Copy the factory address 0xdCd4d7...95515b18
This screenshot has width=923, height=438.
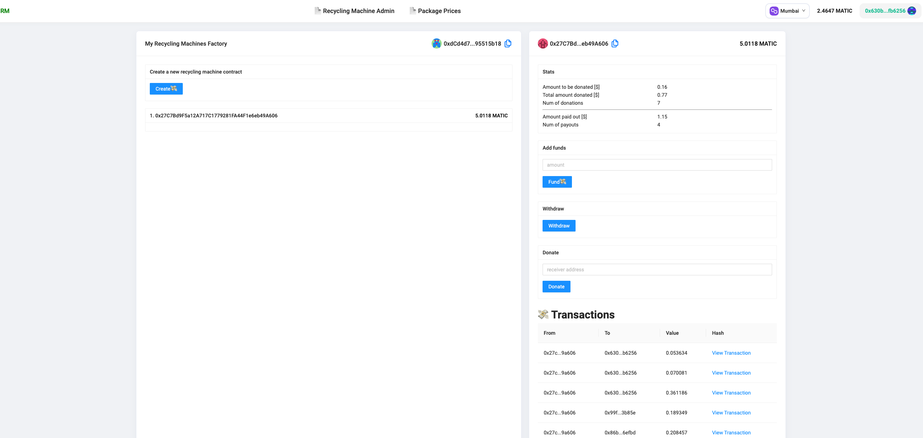pyautogui.click(x=508, y=43)
